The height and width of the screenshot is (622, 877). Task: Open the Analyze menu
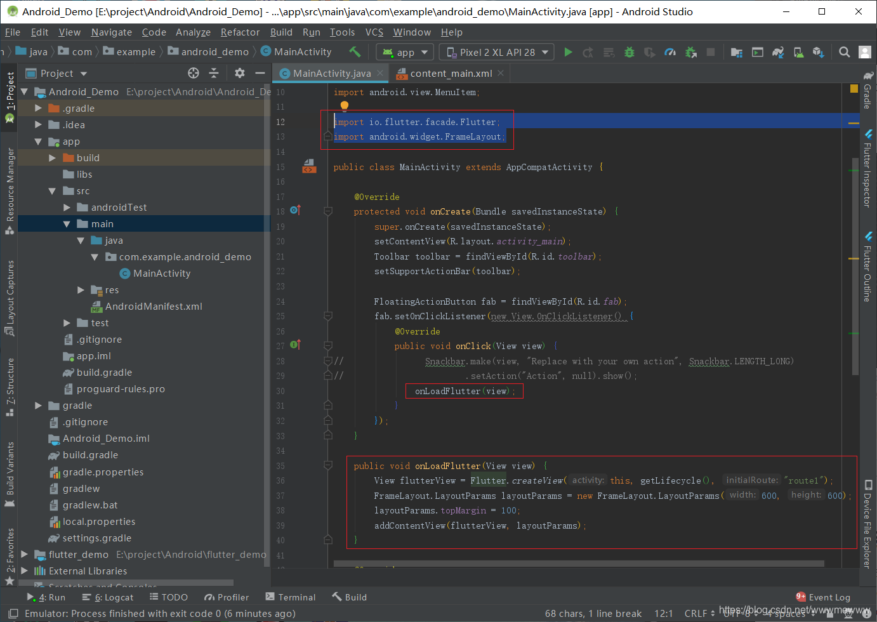pyautogui.click(x=193, y=32)
